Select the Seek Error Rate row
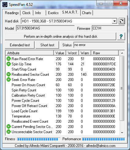The width and height of the screenshot is (130, 150). pos(62,80)
